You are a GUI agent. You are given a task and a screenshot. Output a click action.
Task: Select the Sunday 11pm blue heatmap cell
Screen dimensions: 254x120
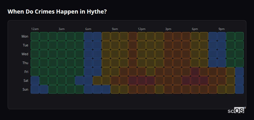[239, 89]
